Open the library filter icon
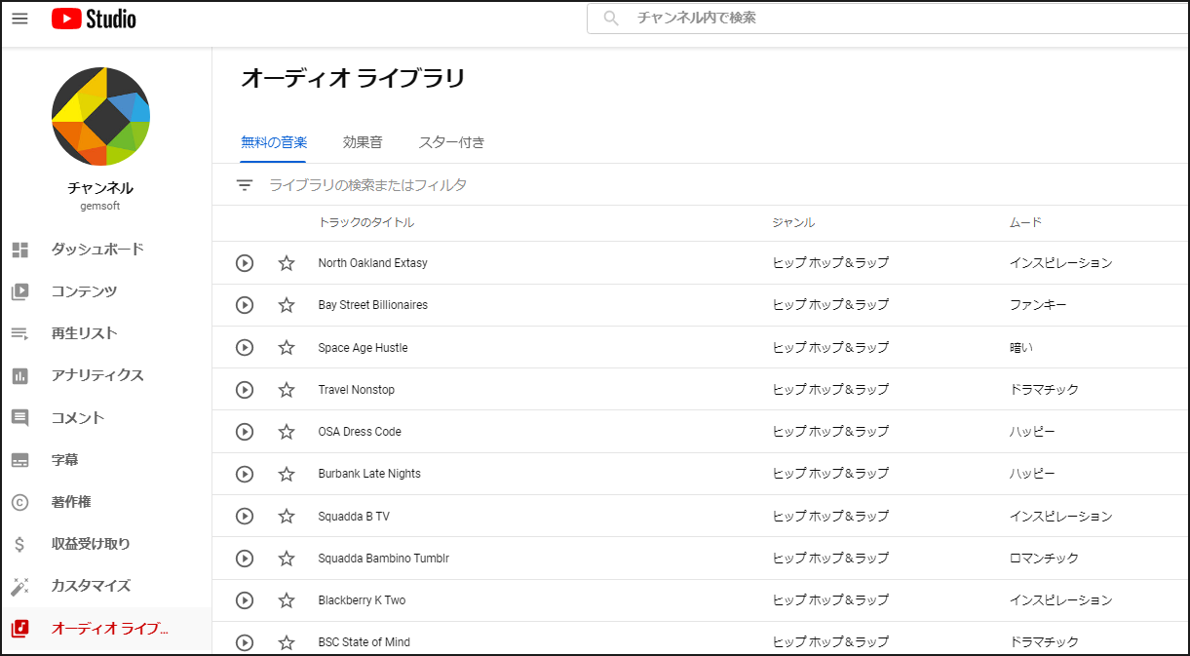The width and height of the screenshot is (1190, 656). point(245,185)
